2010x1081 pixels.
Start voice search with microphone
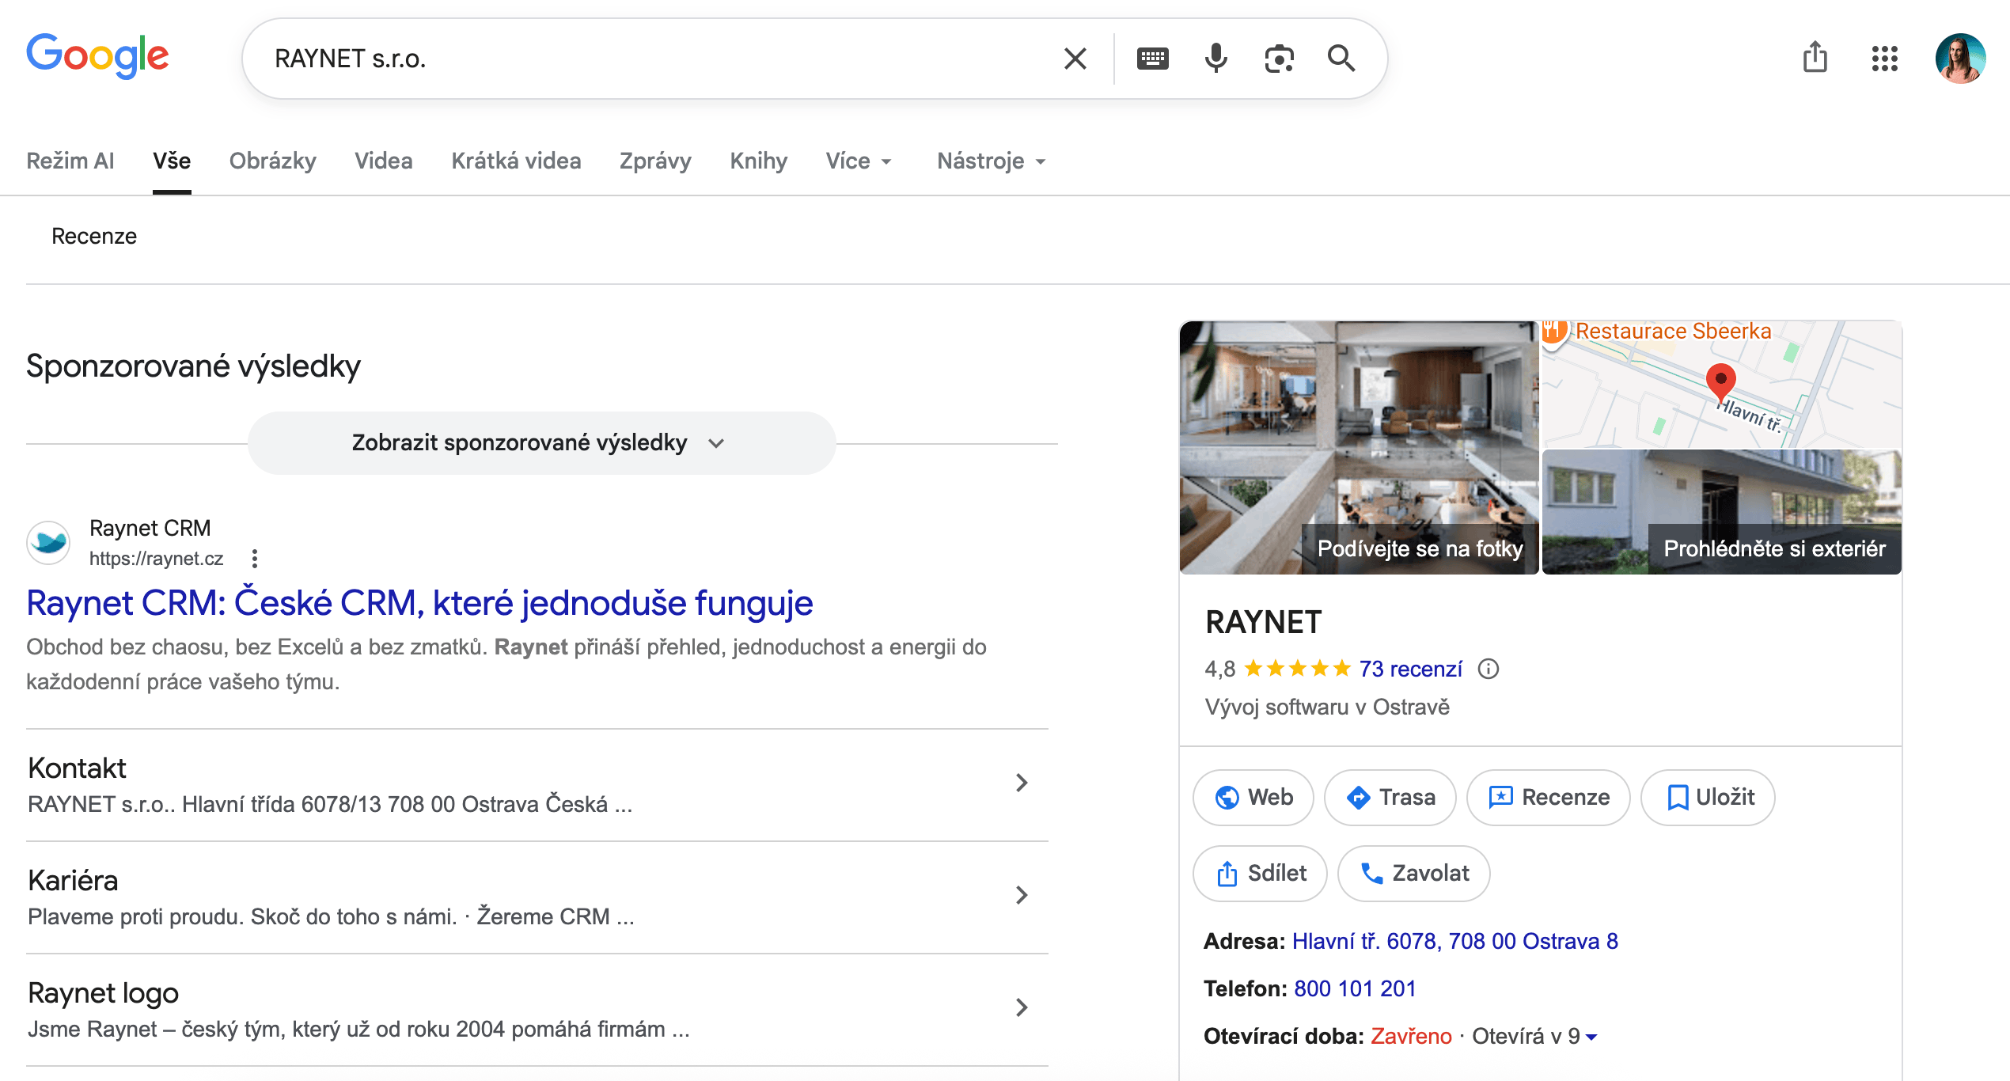(1215, 59)
